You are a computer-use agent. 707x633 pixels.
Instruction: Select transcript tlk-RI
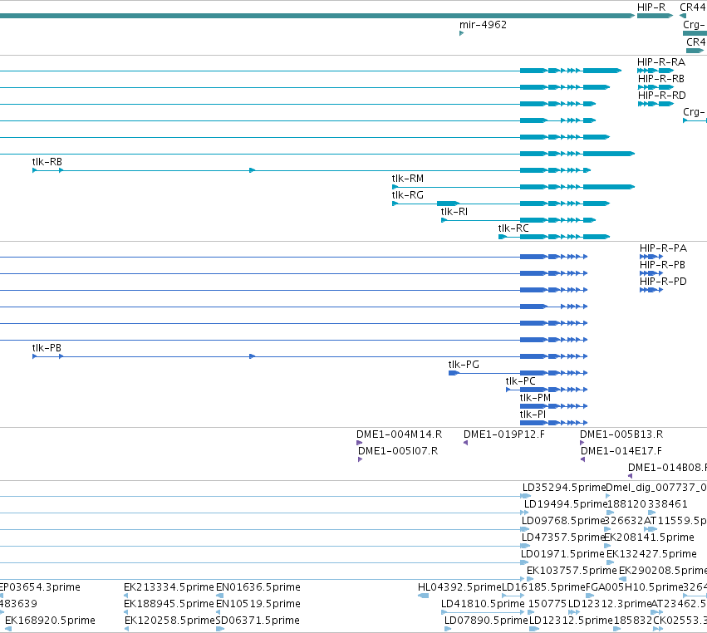(518, 220)
